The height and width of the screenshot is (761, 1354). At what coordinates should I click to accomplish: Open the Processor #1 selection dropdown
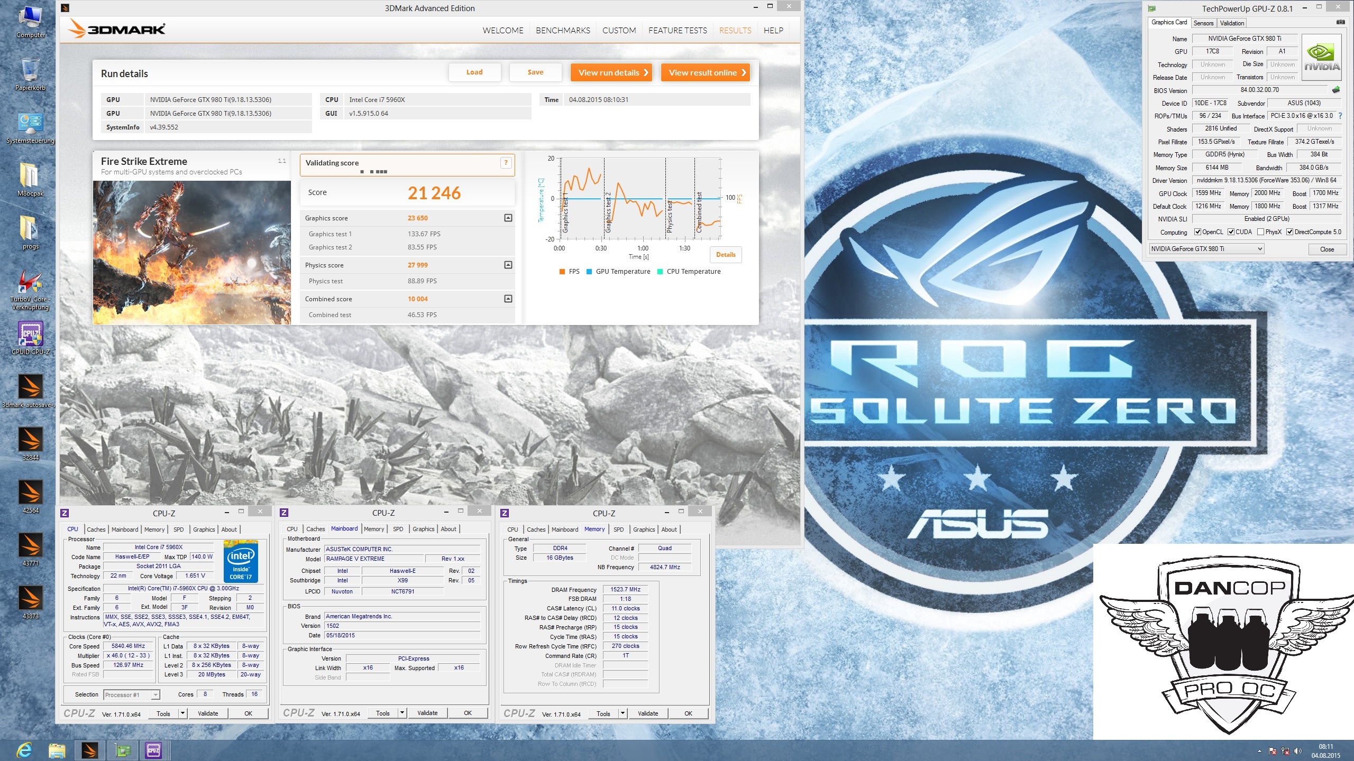click(132, 695)
